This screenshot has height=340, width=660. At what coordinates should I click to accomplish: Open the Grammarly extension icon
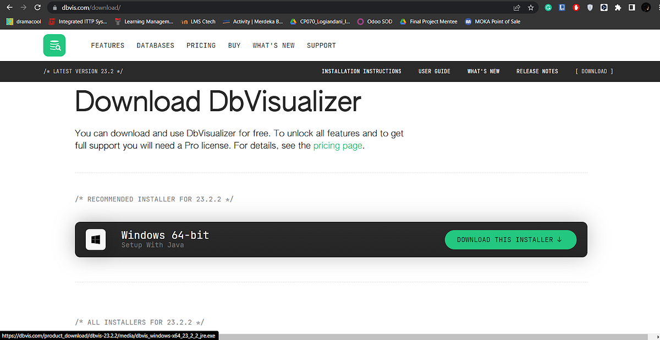click(548, 7)
